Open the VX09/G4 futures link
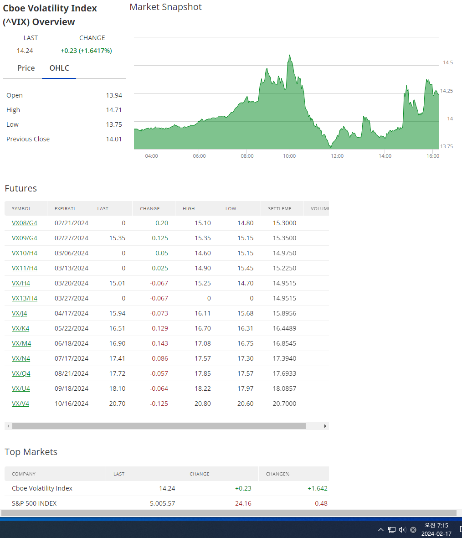This screenshot has width=462, height=538. pos(24,238)
